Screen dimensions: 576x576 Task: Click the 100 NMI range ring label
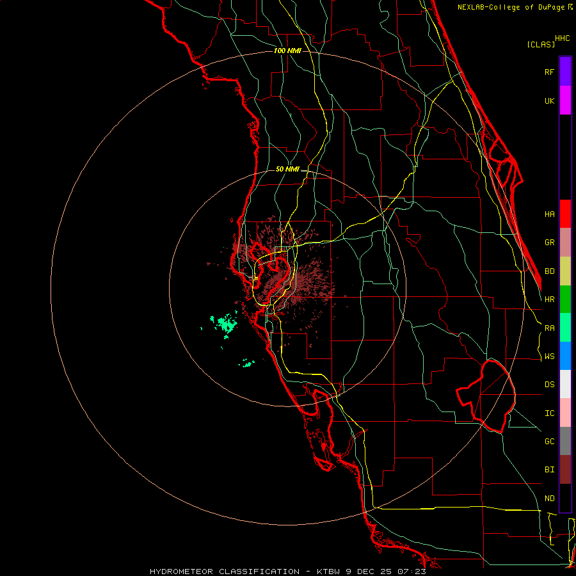287,51
